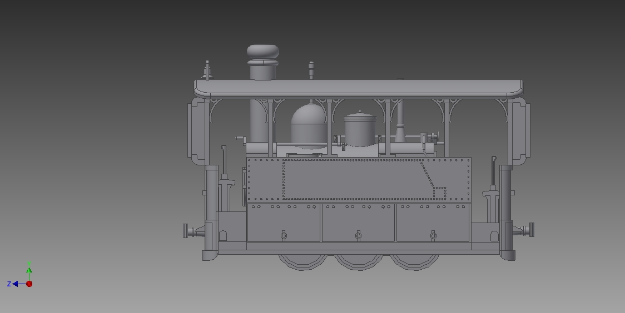The image size is (625, 313).
Task: Click the left end brake lever handle
Action: tap(224, 158)
